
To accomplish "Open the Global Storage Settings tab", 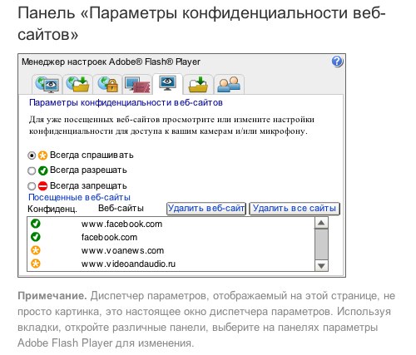I will tap(77, 84).
